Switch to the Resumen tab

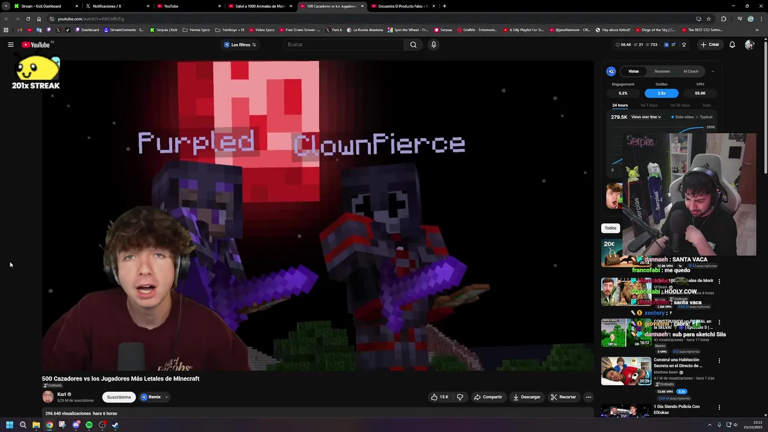[662, 71]
